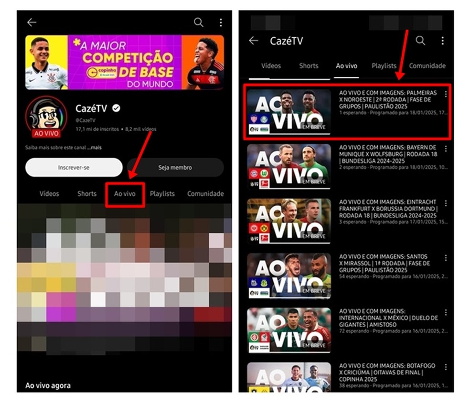The height and width of the screenshot is (402, 470).
Task: Tap CazéTV channel avatar with AO VIVO badge
Action: click(46, 117)
